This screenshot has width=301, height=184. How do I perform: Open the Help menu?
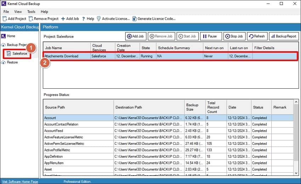(x=44, y=12)
